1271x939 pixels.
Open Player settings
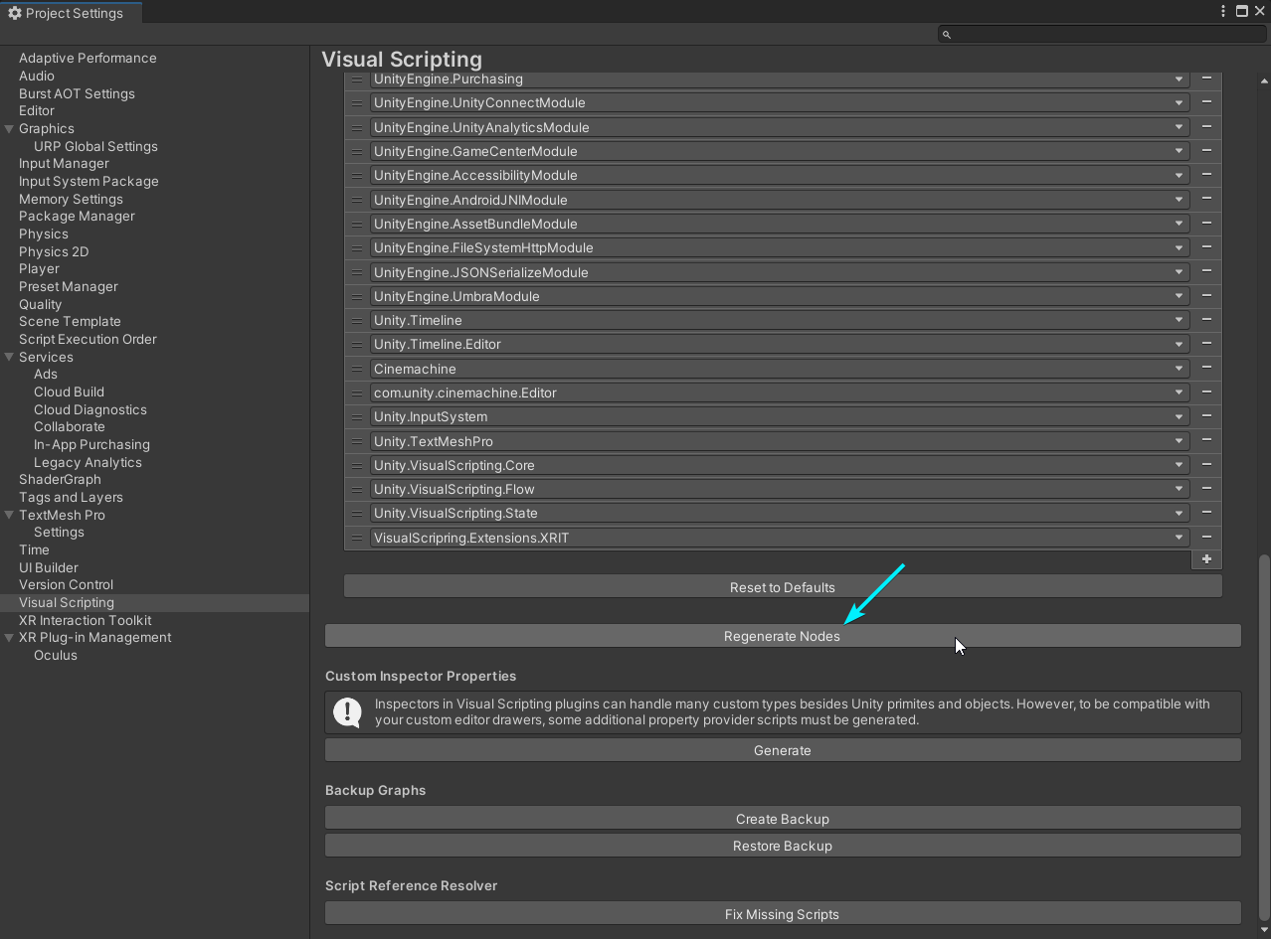[x=39, y=268]
